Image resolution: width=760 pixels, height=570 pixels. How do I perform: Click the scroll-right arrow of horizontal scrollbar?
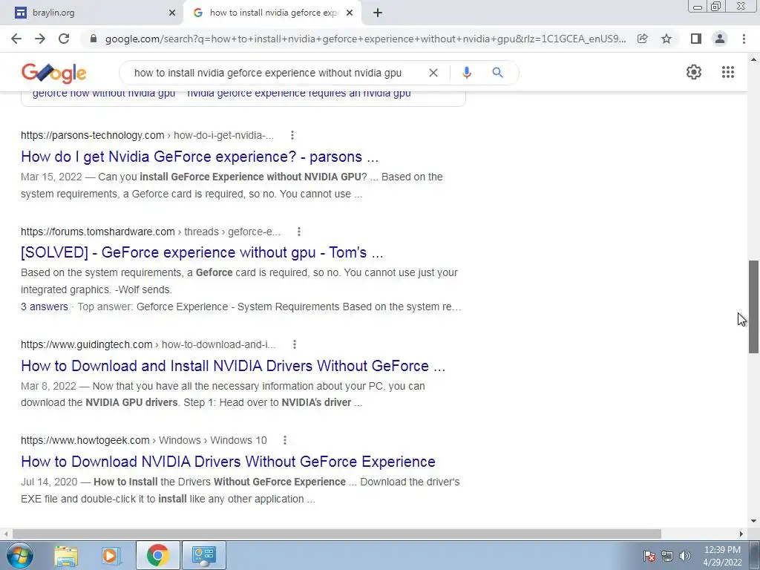click(741, 534)
